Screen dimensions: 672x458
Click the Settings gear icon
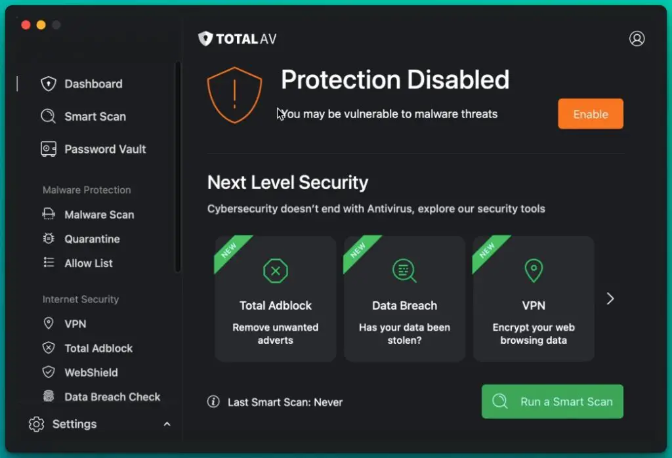pos(37,424)
